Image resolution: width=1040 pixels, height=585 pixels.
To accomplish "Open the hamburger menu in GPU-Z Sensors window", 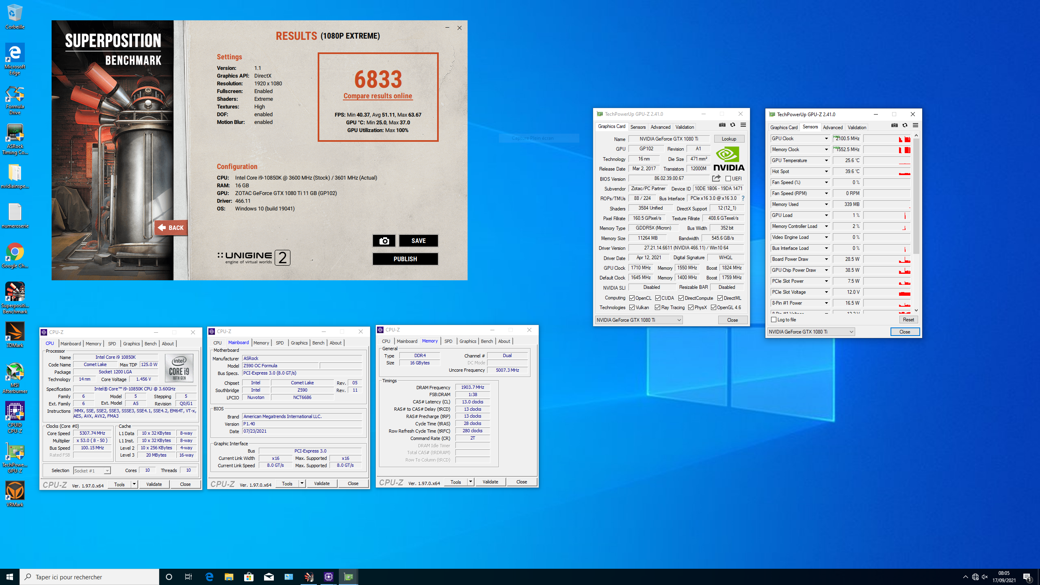I will tap(915, 126).
